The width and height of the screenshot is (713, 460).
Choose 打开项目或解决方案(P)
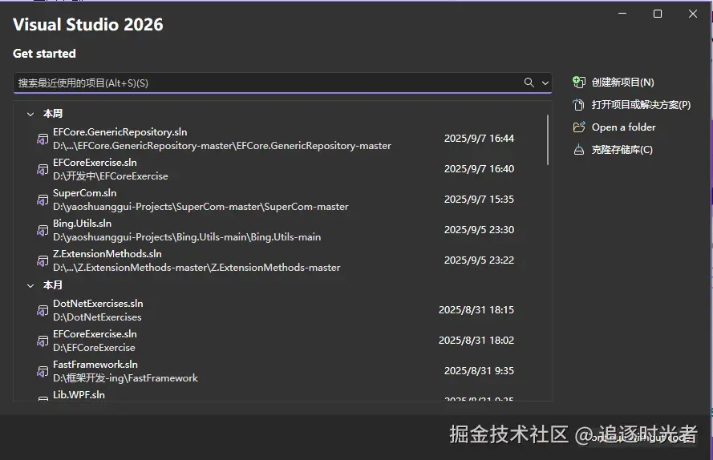click(x=641, y=105)
